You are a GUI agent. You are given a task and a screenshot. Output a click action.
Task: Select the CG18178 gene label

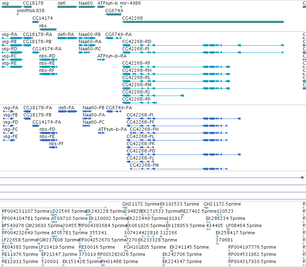pos(33,3)
